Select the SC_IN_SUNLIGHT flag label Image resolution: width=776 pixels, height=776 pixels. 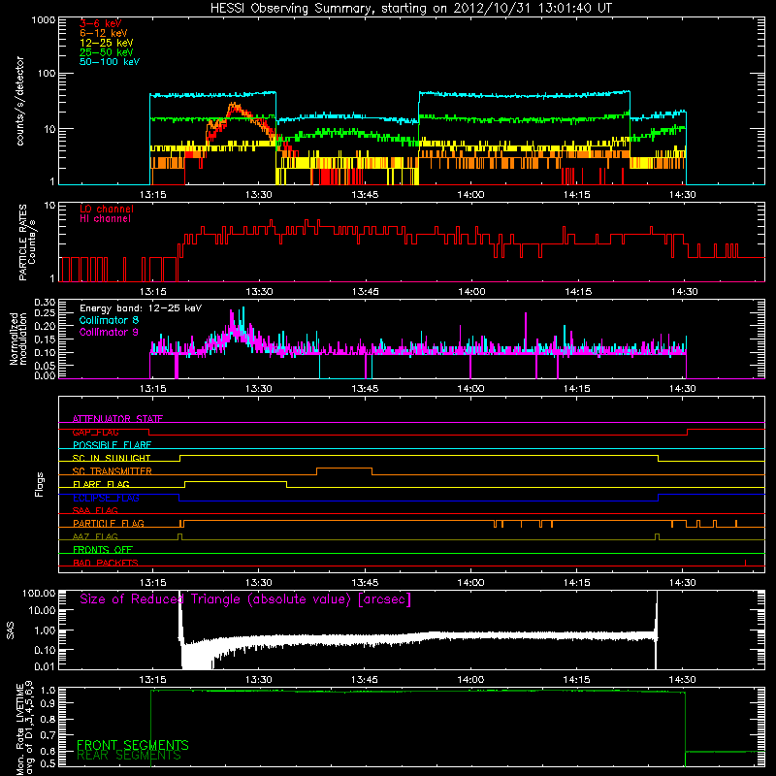point(112,458)
